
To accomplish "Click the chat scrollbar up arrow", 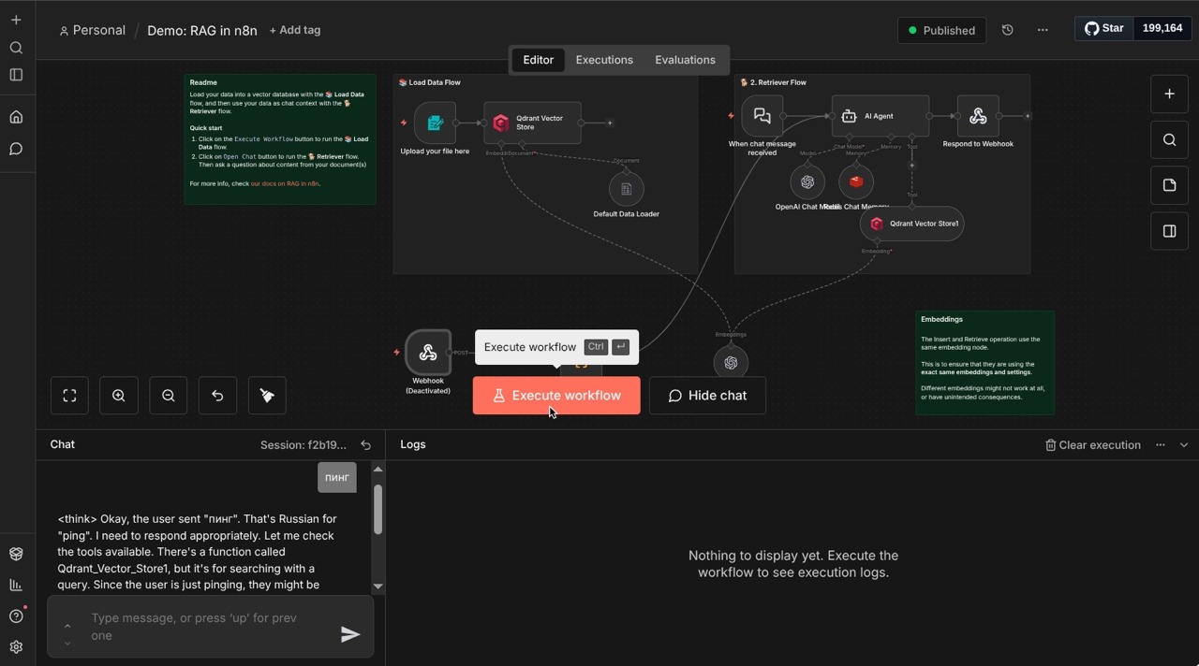I will coord(377,469).
